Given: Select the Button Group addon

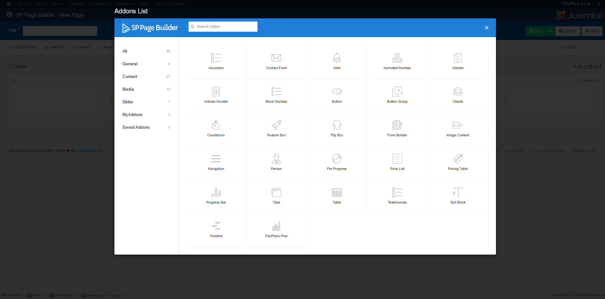Looking at the screenshot, I should coord(397,95).
